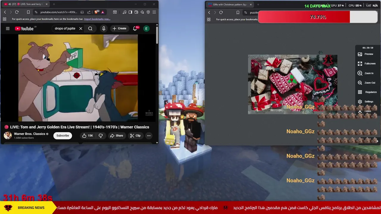Image resolution: width=381 pixels, height=214 pixels.
Task: Open YouTube notifications bell
Action: pos(135,28)
